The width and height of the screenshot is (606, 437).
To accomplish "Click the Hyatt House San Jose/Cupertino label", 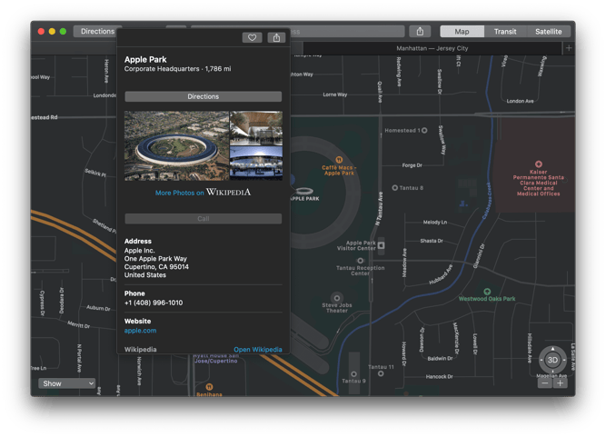I will pyautogui.click(x=216, y=358).
